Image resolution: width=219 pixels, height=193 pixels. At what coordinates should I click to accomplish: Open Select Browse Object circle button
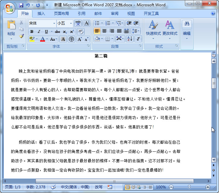[x=213, y=170]
